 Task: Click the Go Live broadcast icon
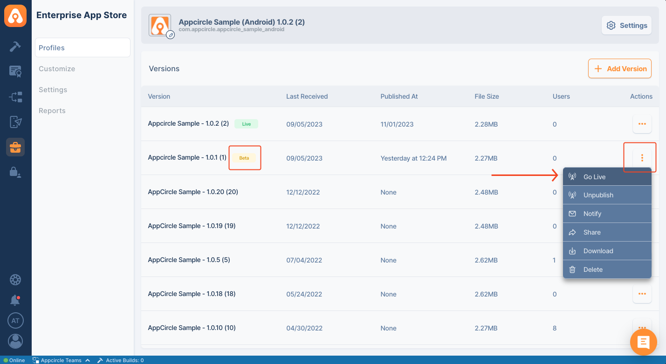[x=572, y=177]
